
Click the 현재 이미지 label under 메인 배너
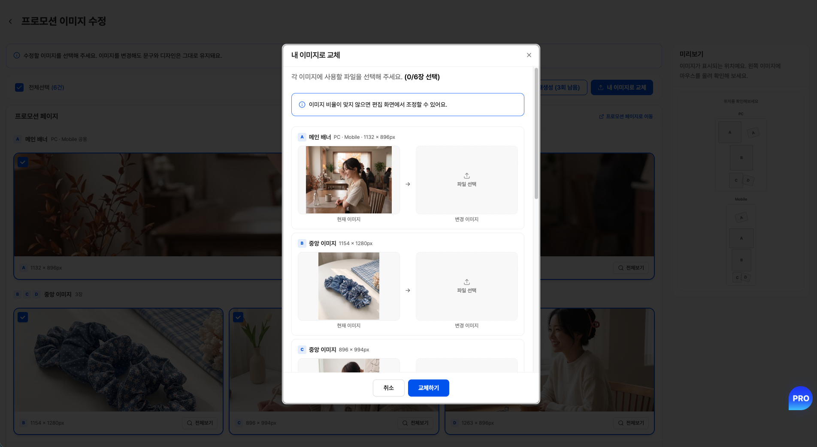pyautogui.click(x=348, y=219)
